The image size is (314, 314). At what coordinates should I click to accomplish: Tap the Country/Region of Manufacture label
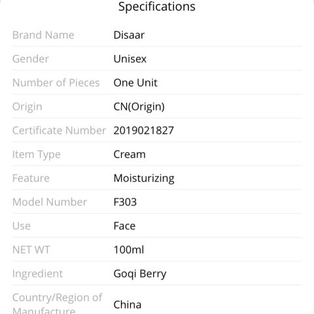58,304
